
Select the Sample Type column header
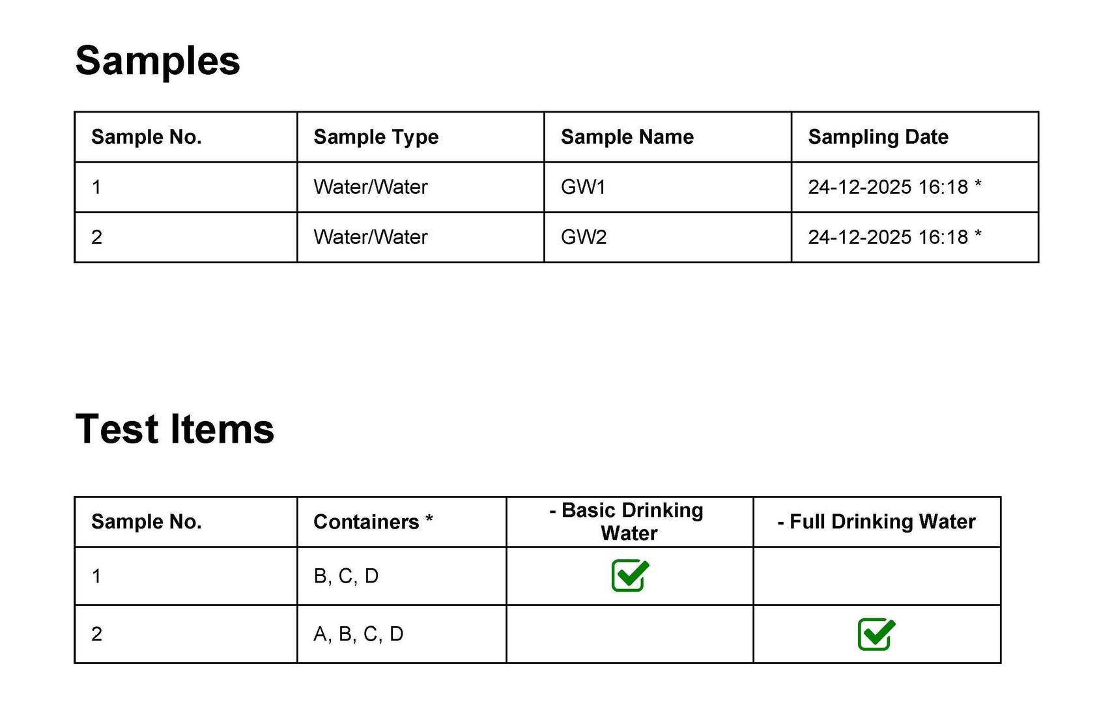click(376, 137)
